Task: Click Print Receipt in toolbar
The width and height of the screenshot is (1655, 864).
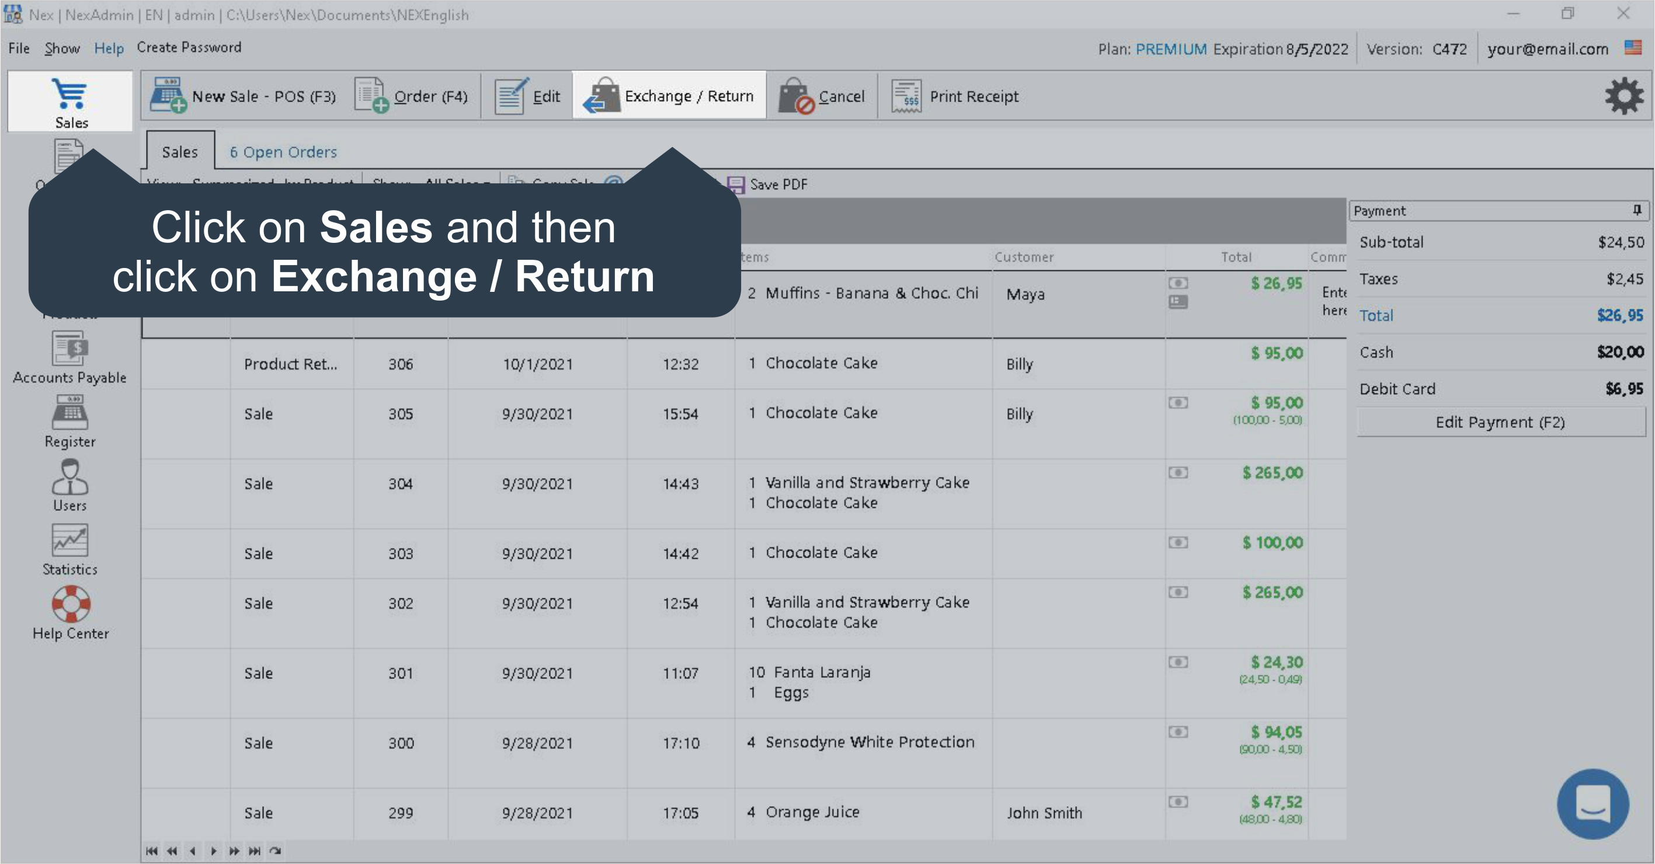Action: point(955,96)
